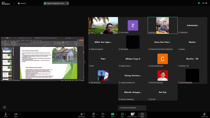Expand arrow beside Apps
Screen dimensions: 210x118
[125, 114]
